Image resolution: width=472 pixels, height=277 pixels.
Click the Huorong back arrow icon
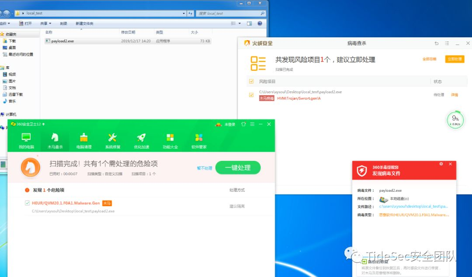(x=437, y=43)
